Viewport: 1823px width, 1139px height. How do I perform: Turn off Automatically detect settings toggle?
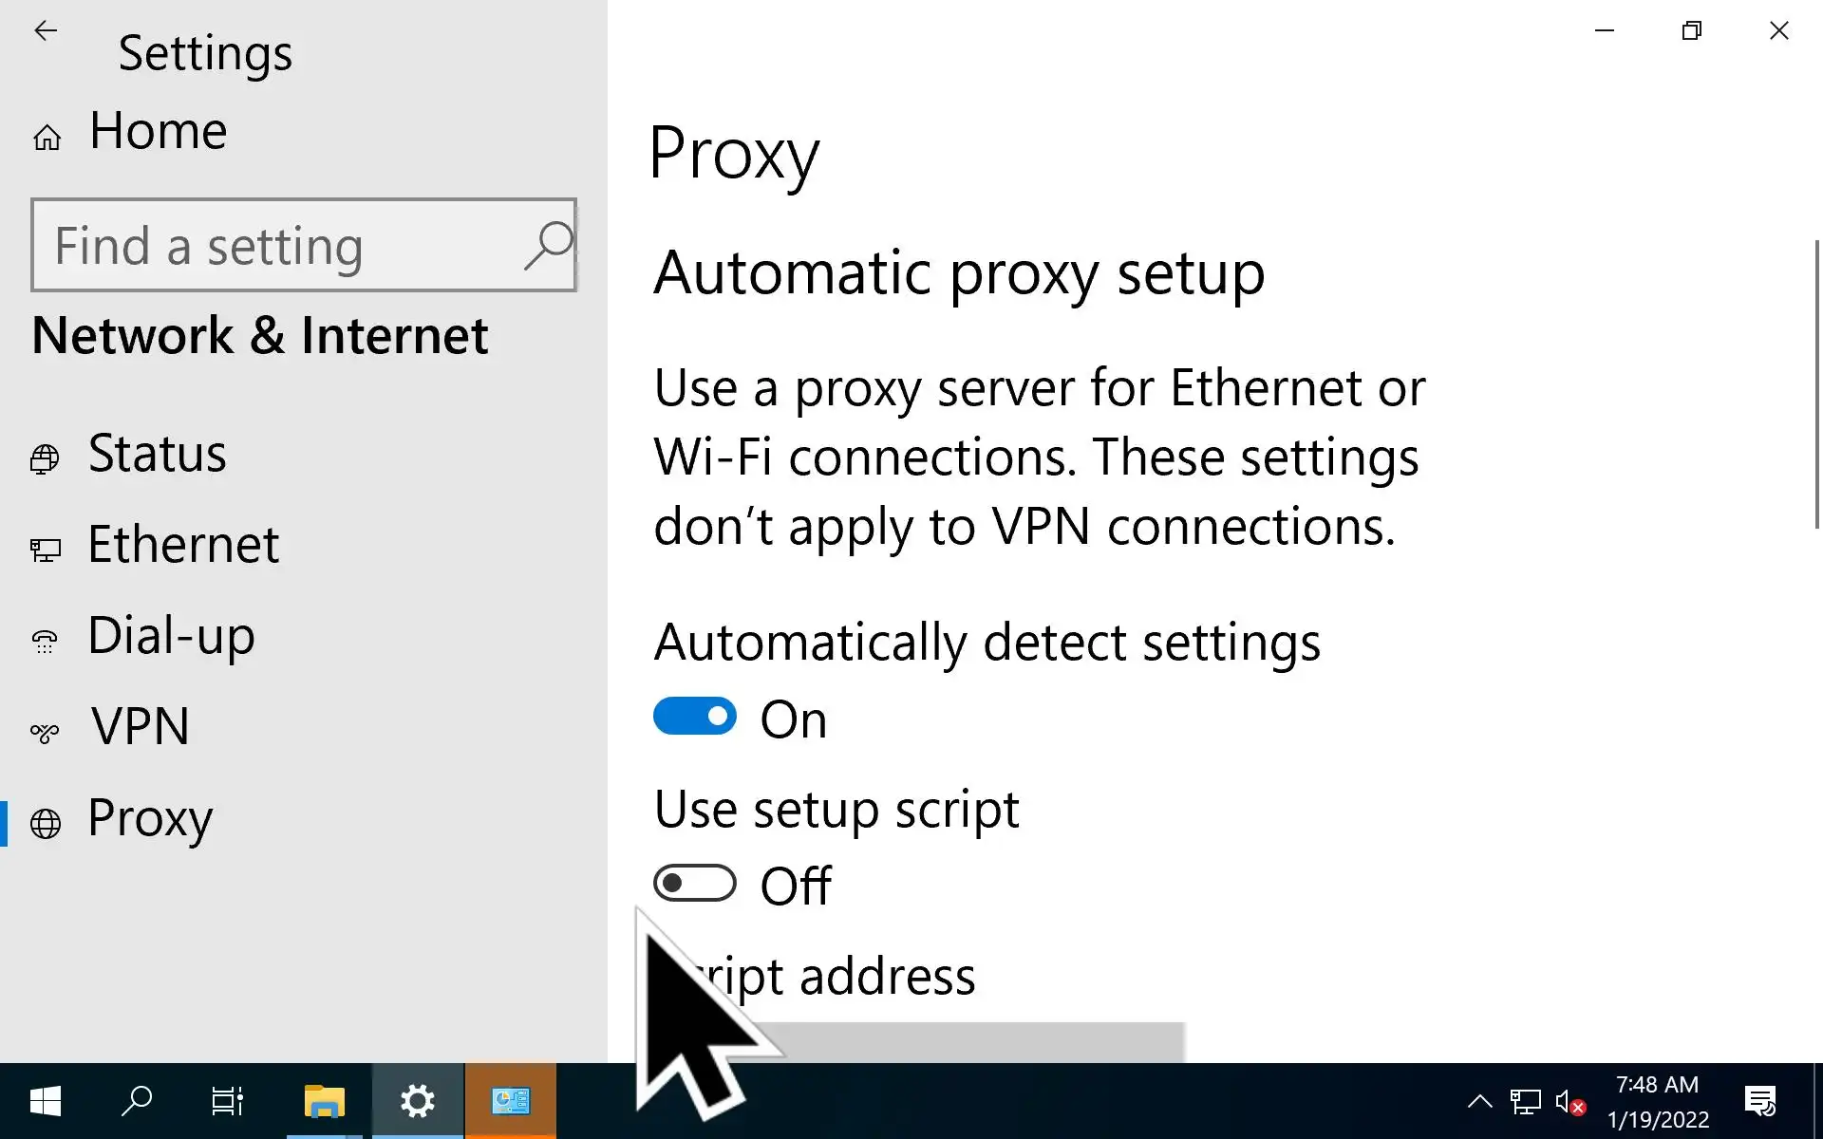pyautogui.click(x=694, y=717)
